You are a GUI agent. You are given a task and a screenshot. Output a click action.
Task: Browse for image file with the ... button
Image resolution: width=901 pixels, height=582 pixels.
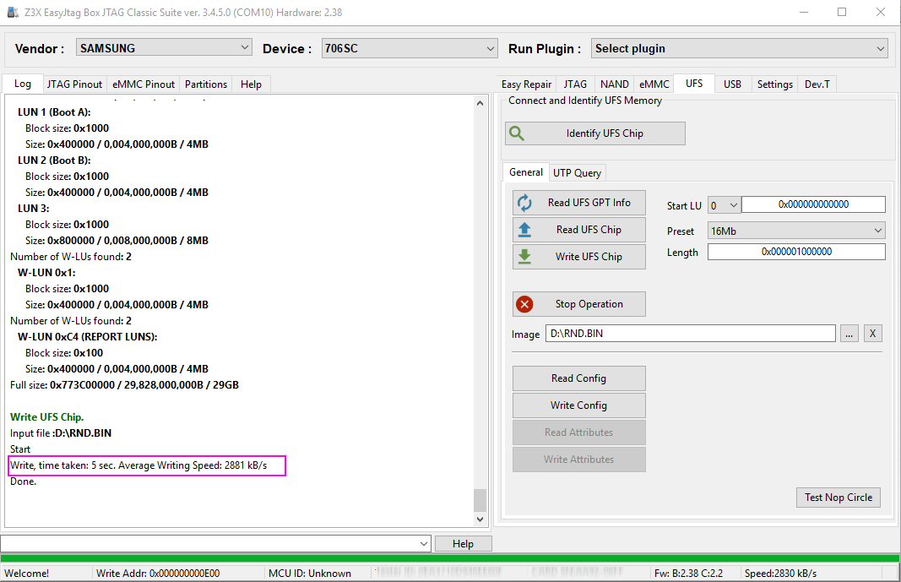pos(849,334)
